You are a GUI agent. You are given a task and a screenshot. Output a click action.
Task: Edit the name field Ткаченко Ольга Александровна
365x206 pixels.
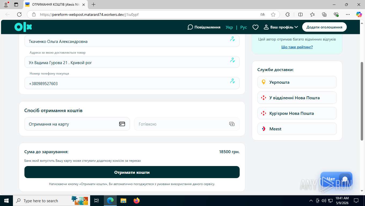click(132, 41)
